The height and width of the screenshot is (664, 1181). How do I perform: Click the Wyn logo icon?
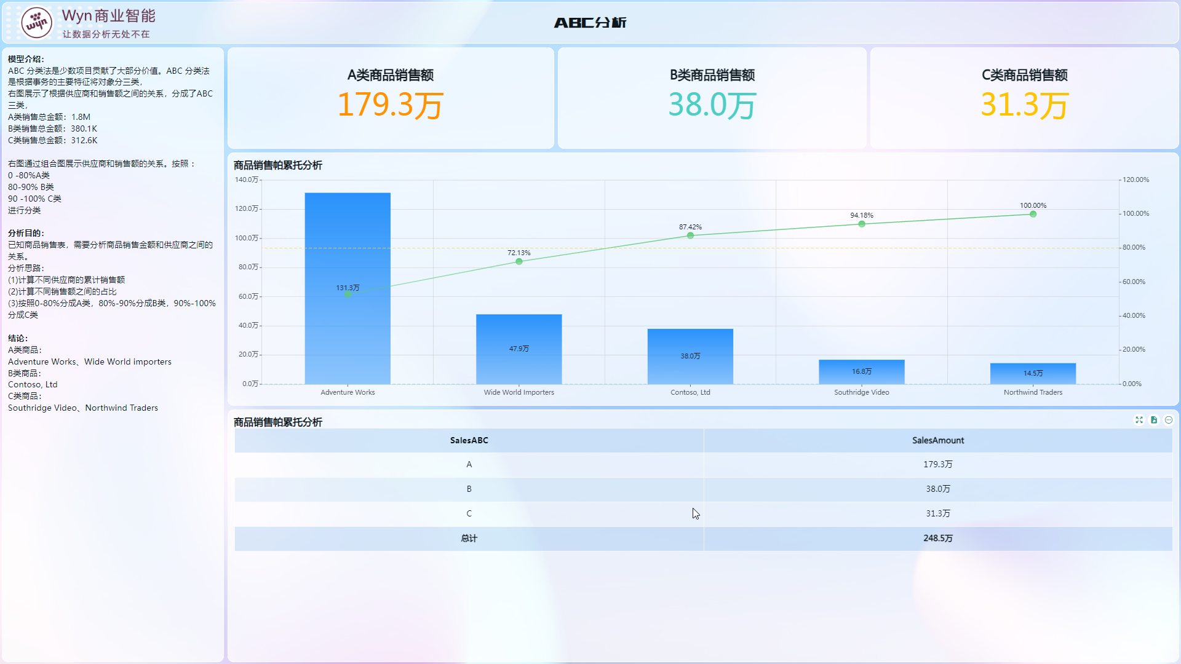36,23
